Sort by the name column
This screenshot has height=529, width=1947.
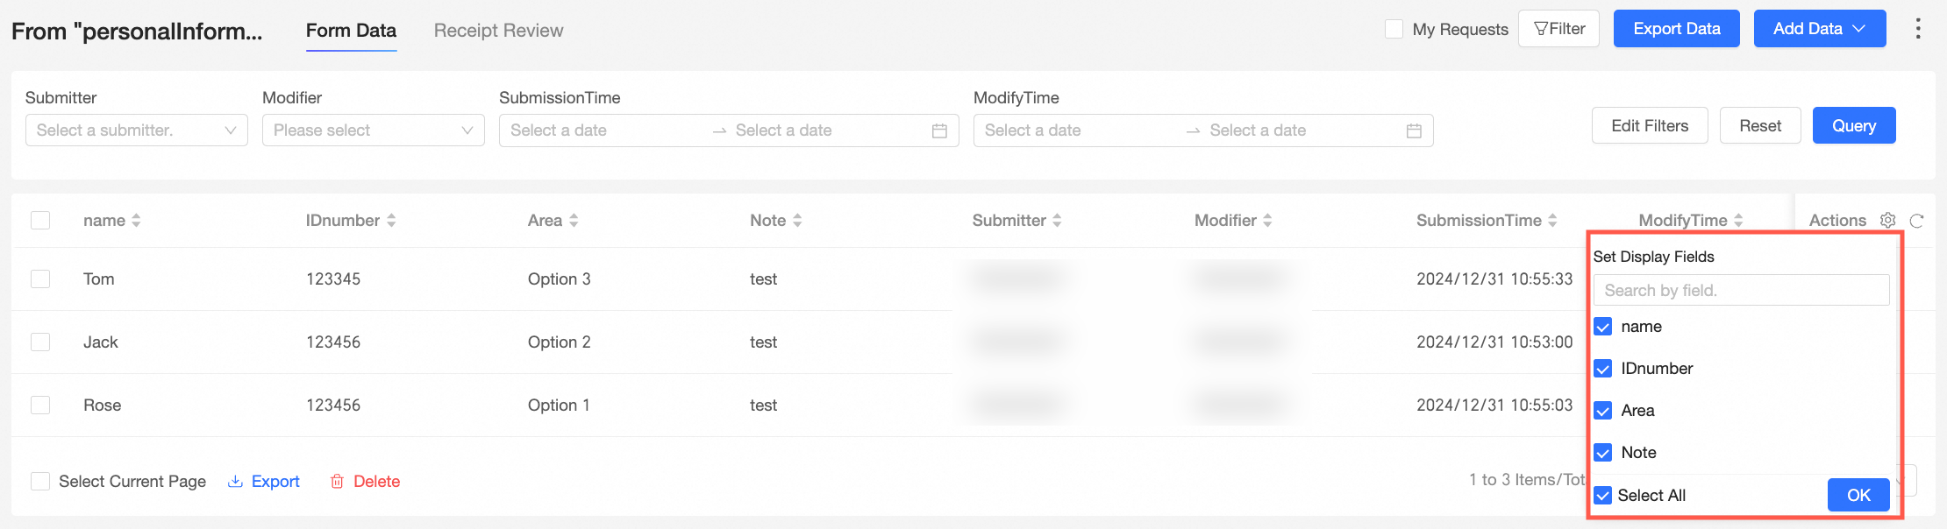136,221
